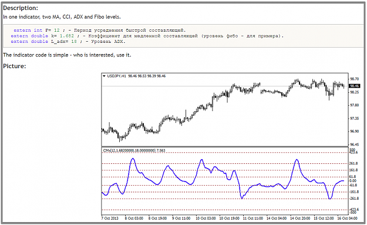This screenshot has height=225, width=367.
Task: Select the indicator level label 161.8
Action: point(353,170)
